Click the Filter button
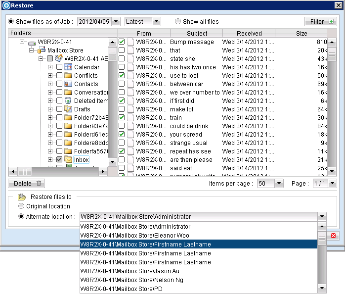 pos(320,22)
